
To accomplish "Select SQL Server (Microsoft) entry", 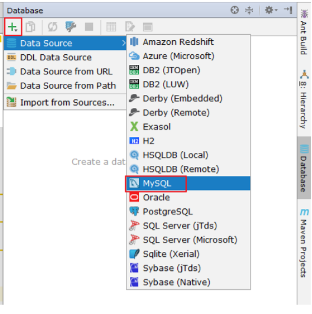I will pos(188,240).
